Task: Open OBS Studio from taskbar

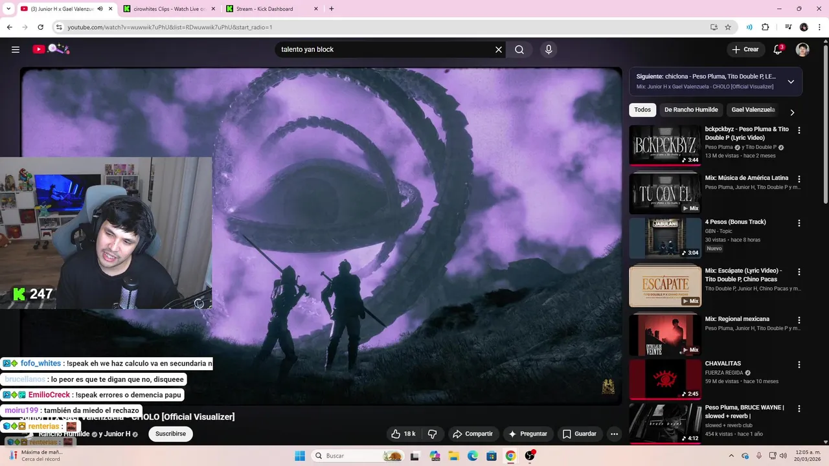Action: coord(530,456)
